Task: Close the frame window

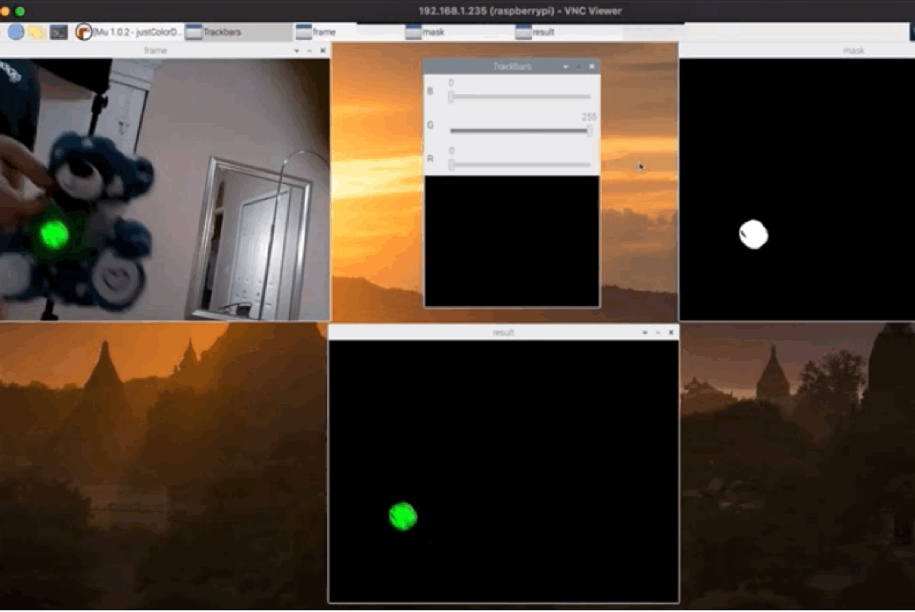Action: 323,51
